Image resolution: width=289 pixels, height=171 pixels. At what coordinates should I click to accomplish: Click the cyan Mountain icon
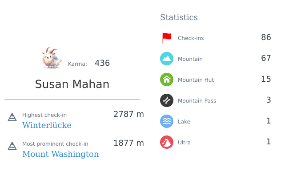point(167,59)
